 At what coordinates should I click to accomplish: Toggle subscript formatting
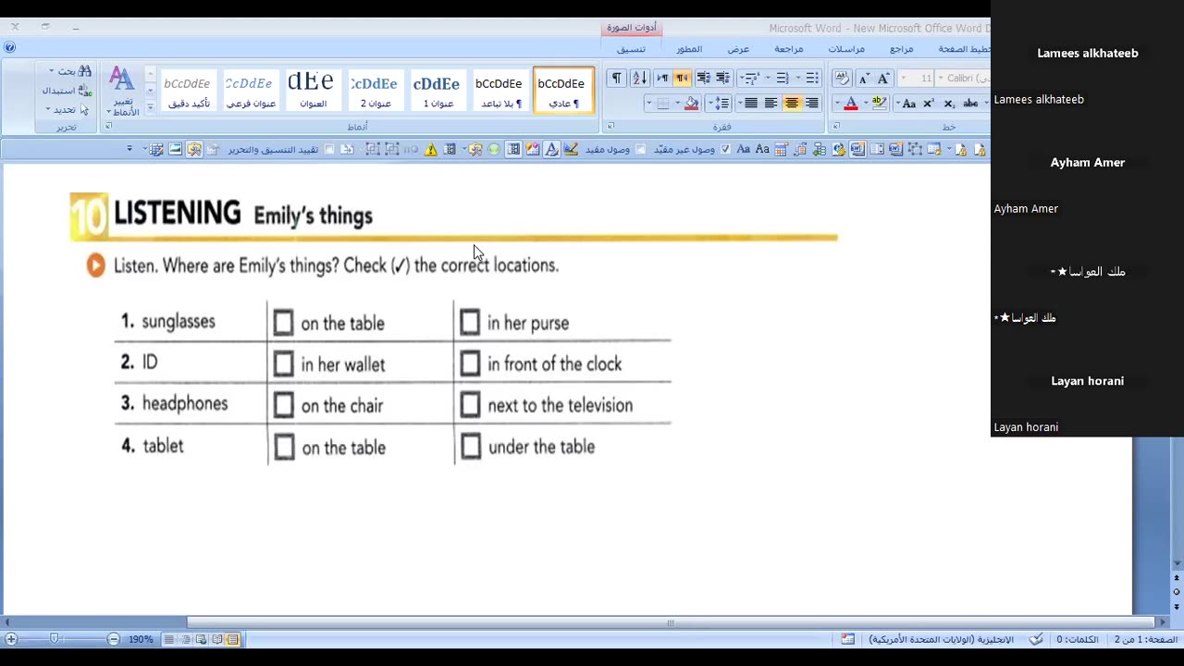tap(948, 103)
